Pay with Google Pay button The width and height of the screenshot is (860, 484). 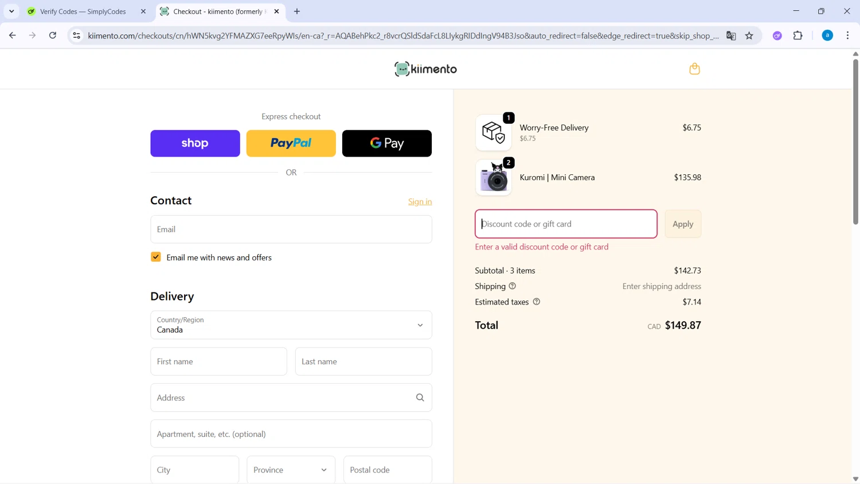tap(387, 143)
